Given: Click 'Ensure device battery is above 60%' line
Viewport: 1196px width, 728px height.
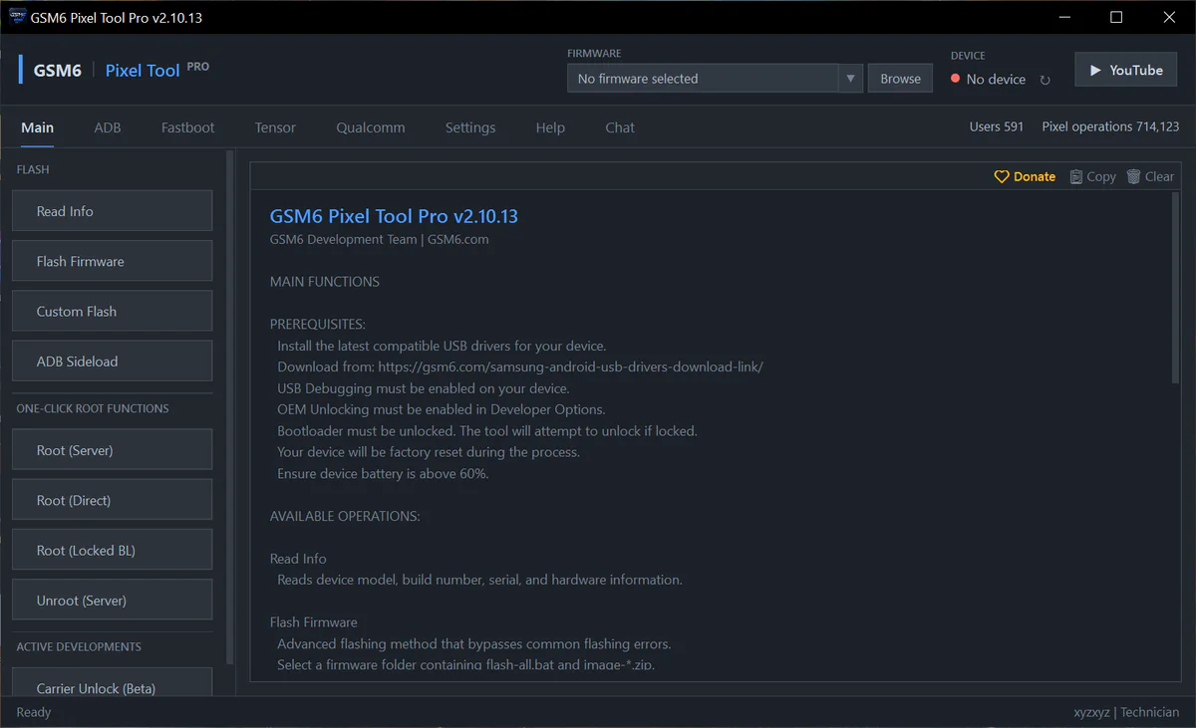Looking at the screenshot, I should [x=383, y=473].
